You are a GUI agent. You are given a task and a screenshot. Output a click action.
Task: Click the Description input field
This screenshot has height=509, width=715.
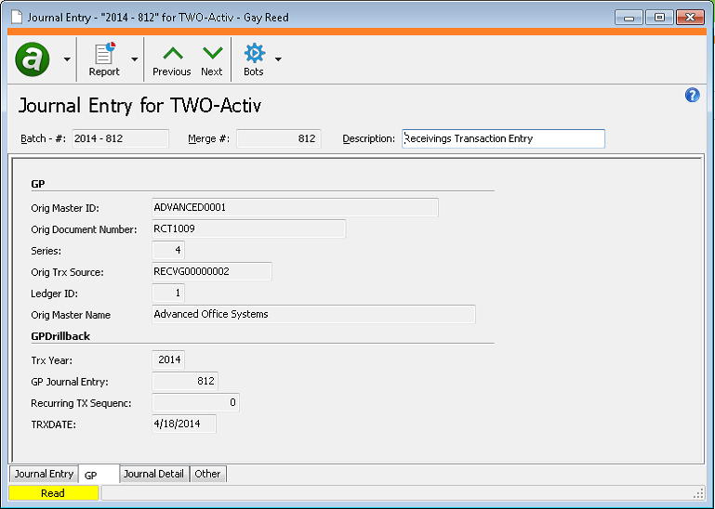(x=503, y=138)
